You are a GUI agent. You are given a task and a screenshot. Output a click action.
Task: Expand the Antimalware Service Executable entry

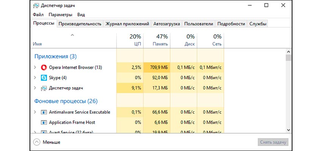35,112
